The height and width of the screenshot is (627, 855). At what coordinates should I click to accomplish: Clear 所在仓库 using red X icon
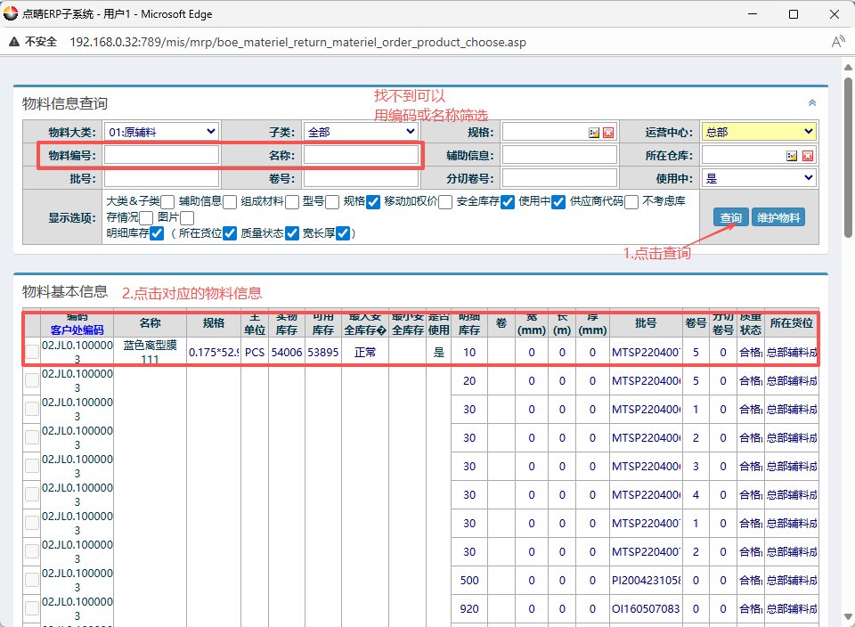tap(808, 156)
